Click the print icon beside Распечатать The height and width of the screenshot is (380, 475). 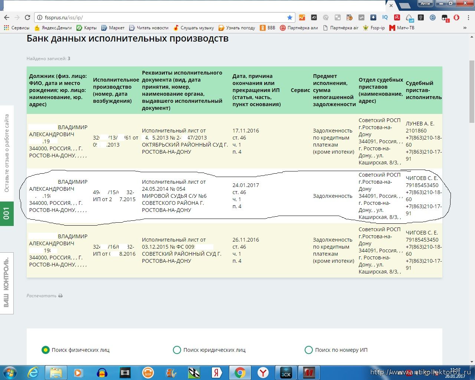60,296
